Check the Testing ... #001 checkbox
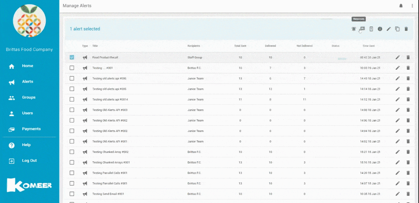Screen dimensions: 419x203 pyautogui.click(x=72, y=68)
